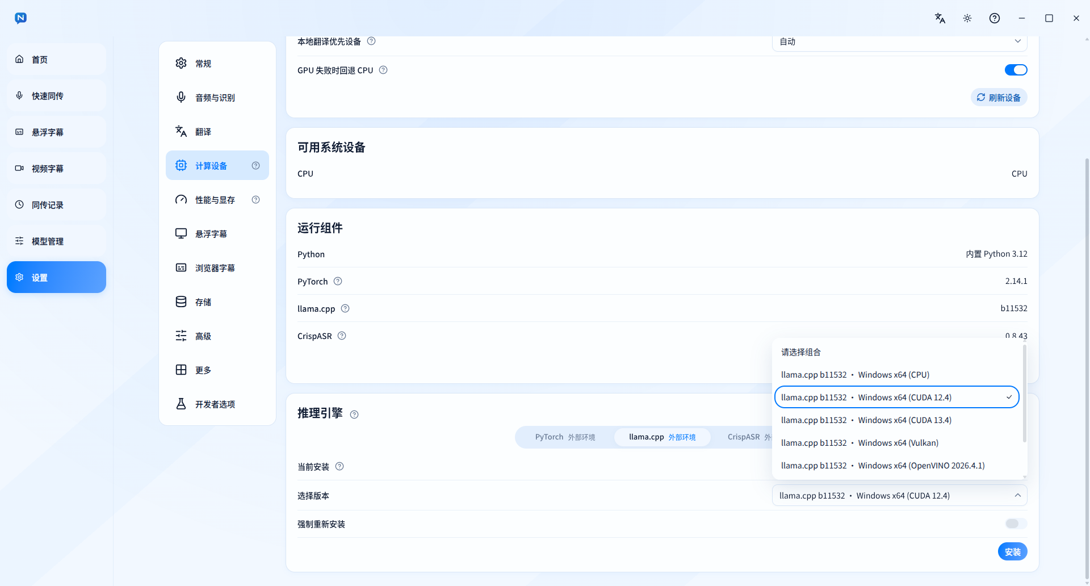Screen dimensions: 1090x586
Task: Disable GPU 失败时回退 CPU switch
Action: coord(1016,70)
